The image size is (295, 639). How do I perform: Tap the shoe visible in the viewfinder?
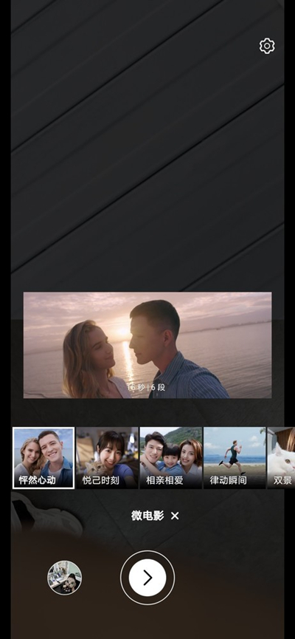[x=45, y=514]
